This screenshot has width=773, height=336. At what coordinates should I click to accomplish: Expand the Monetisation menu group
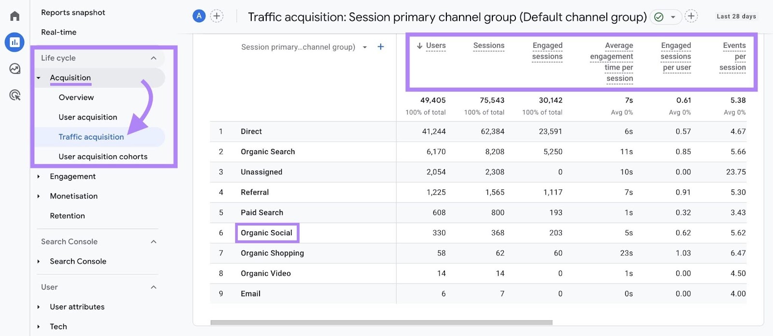(39, 196)
